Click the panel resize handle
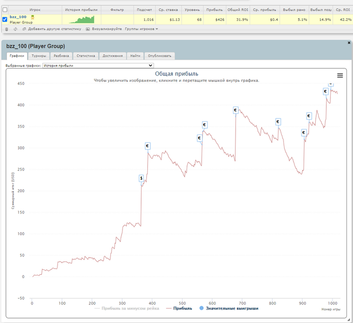Screen dimensions: 353x323 (349, 319)
